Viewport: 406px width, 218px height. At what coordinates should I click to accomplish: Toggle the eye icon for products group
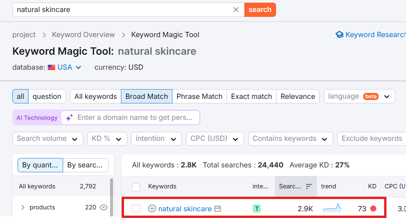104,208
